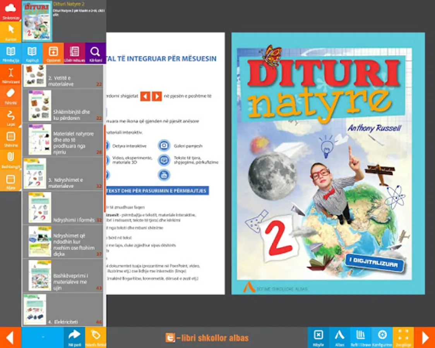This screenshot has height=348, width=435.
Task: Click the left orange arrow on the help page
Action: point(146,96)
